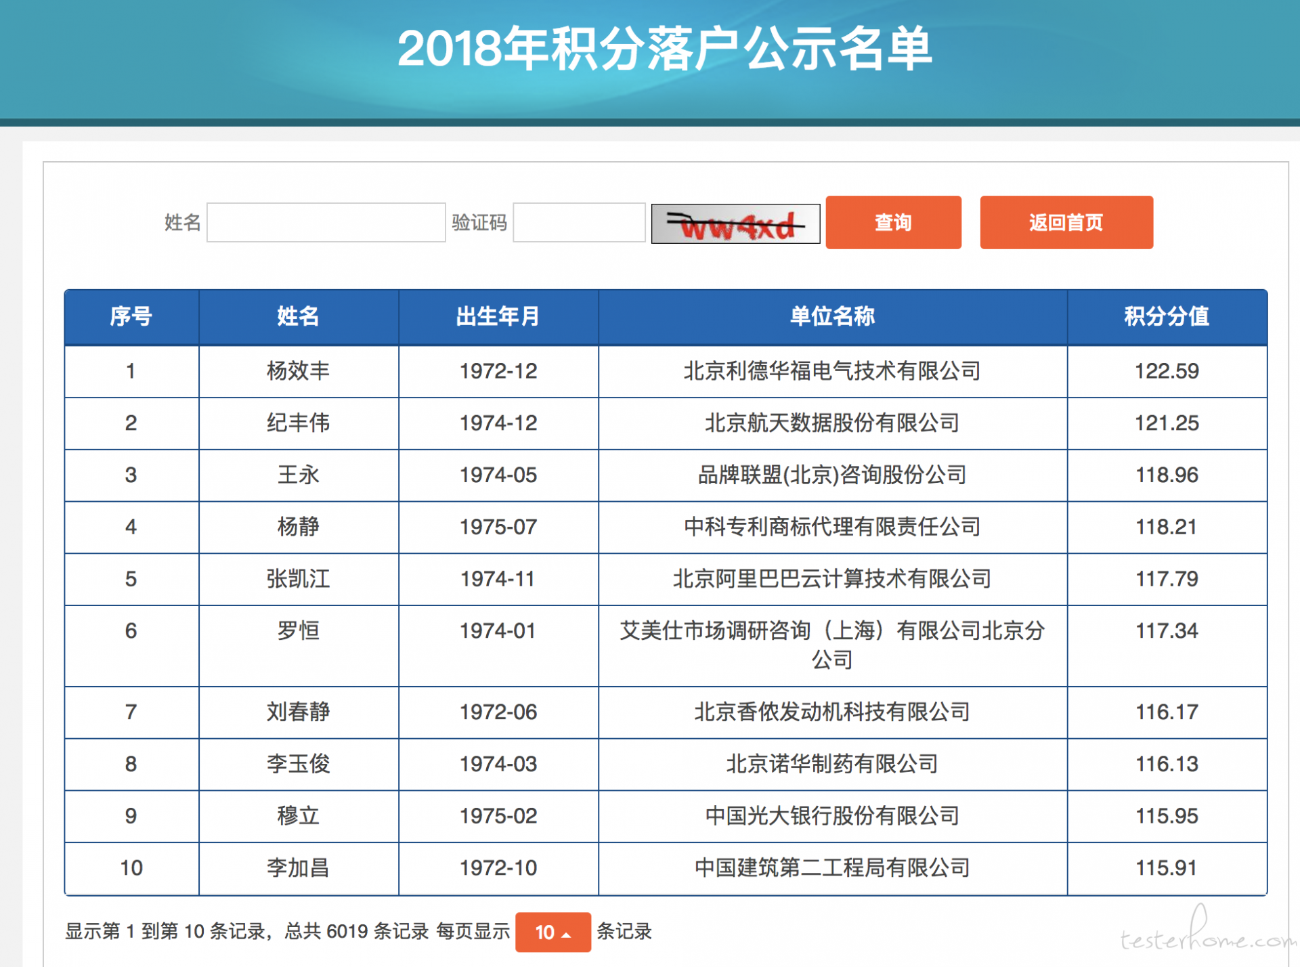Select the name cell 王永

tap(298, 475)
